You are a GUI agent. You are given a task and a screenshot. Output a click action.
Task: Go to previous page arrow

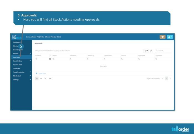(163, 78)
